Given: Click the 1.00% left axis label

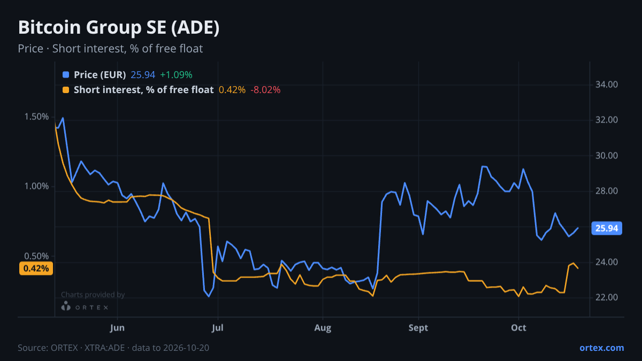Looking at the screenshot, I should [x=37, y=186].
